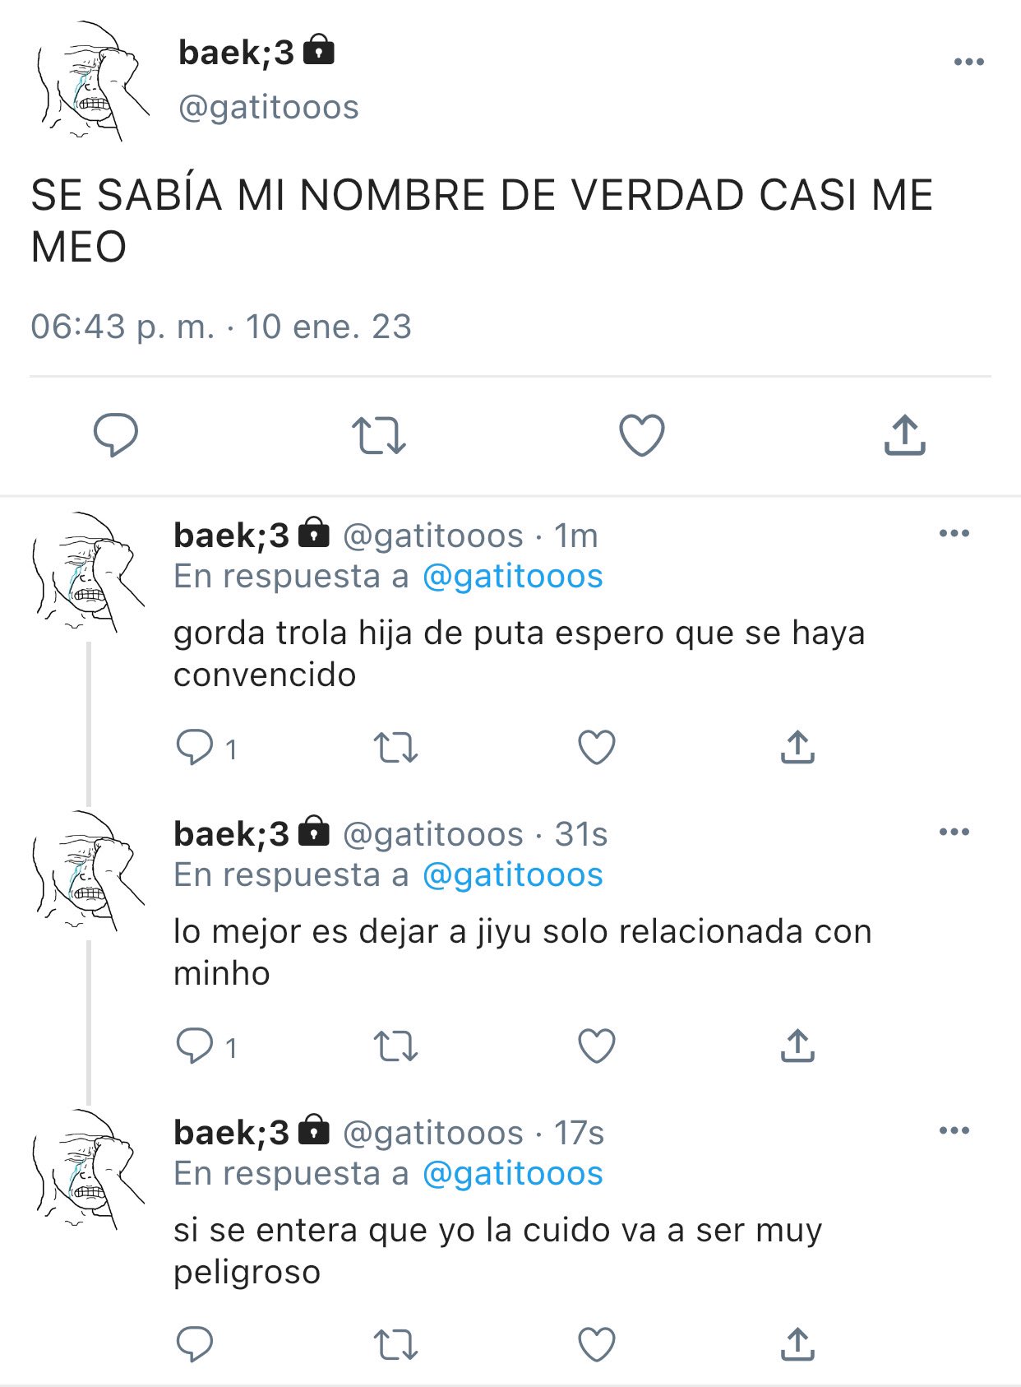Reply to the 'gorda trola' tweet
The width and height of the screenshot is (1021, 1387).
(x=195, y=748)
